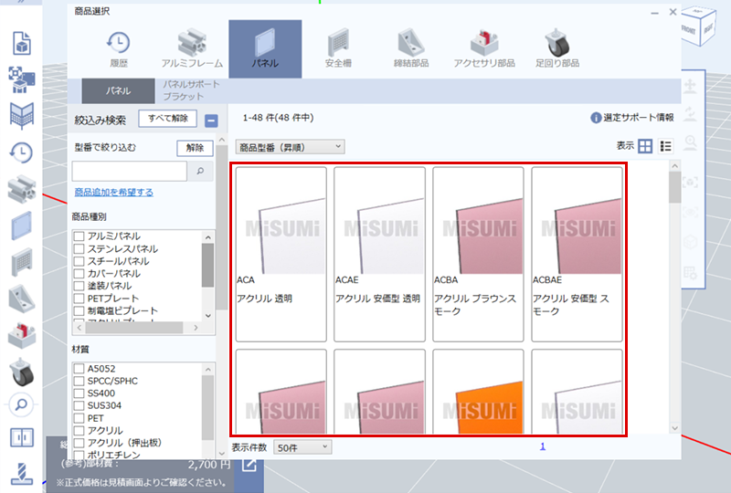Collapse the 絞込み検索 filter panel

pos(211,120)
